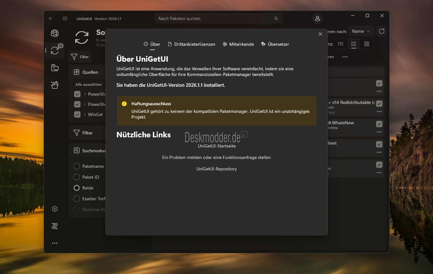Open Software Updates in the sidebar
This screenshot has width=433, height=274.
55,51
